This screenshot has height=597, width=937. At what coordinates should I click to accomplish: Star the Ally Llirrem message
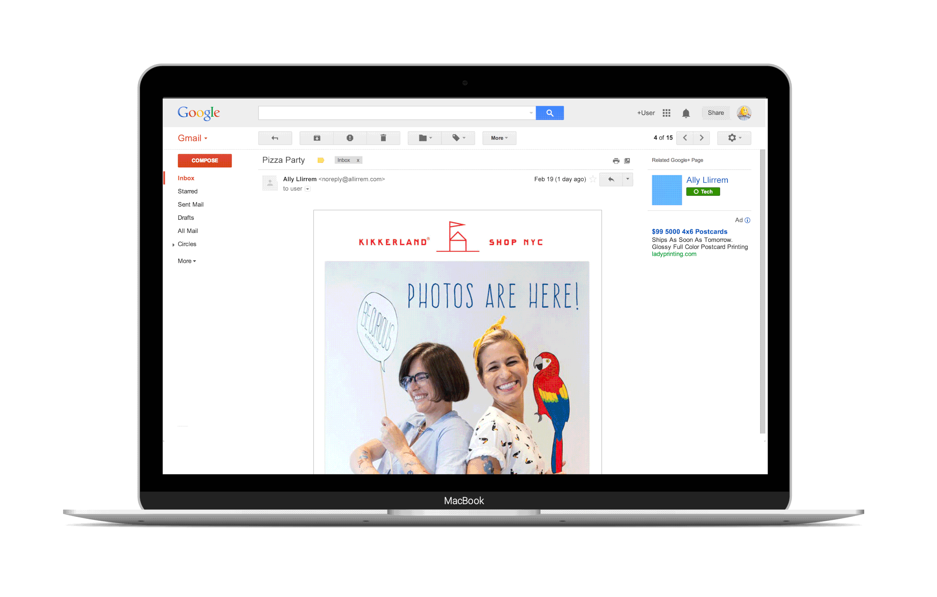(x=593, y=179)
